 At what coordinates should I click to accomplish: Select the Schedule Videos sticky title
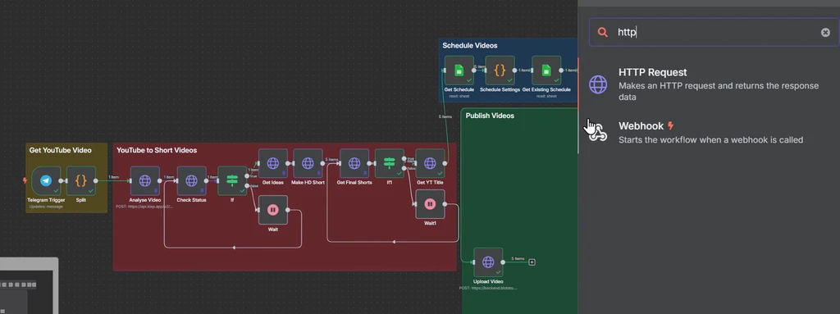[470, 46]
